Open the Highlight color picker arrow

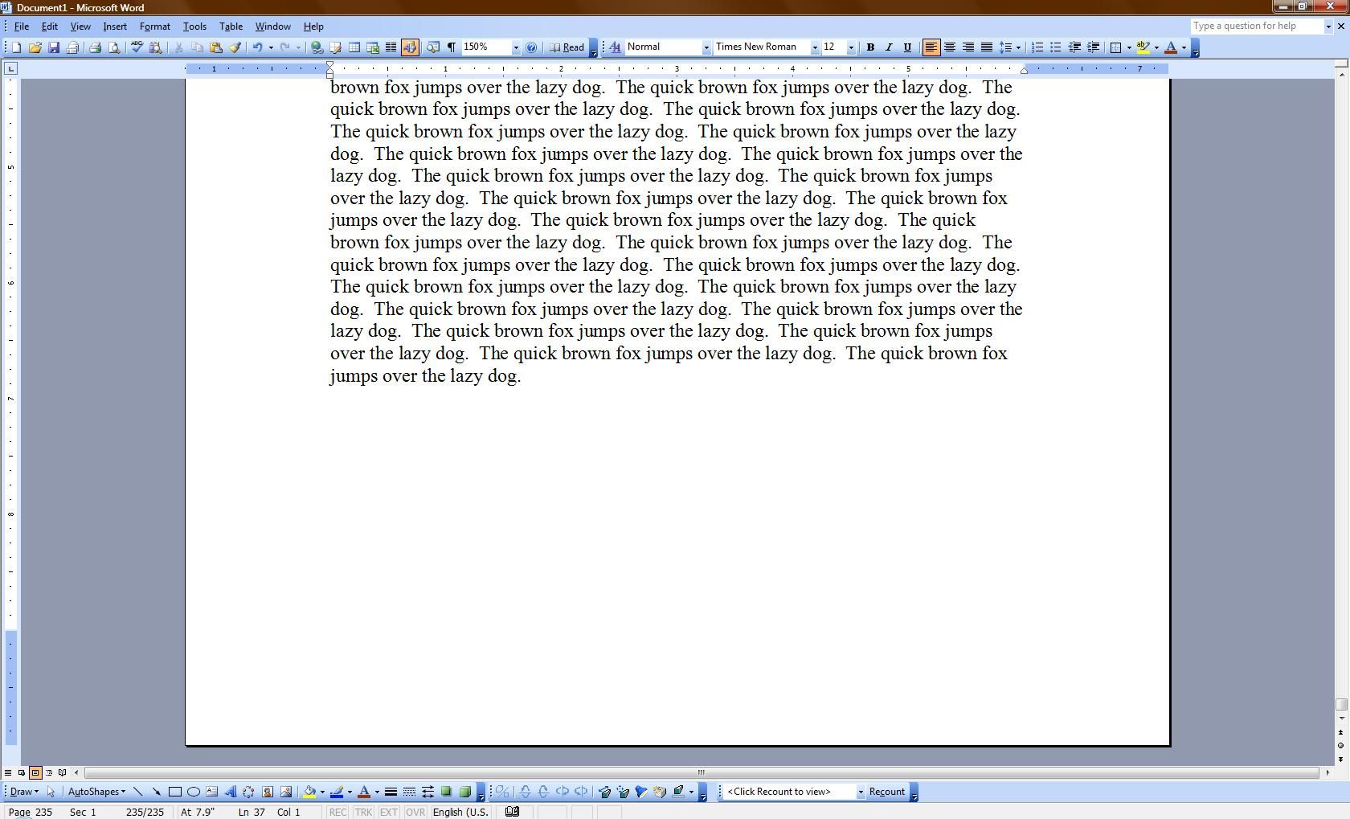click(1155, 47)
